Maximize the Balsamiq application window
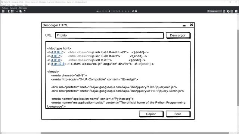 tap(230, 2)
